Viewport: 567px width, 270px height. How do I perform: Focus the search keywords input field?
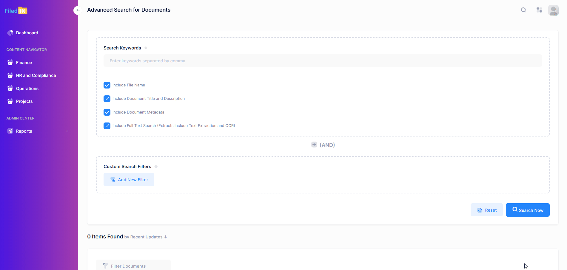(x=323, y=61)
